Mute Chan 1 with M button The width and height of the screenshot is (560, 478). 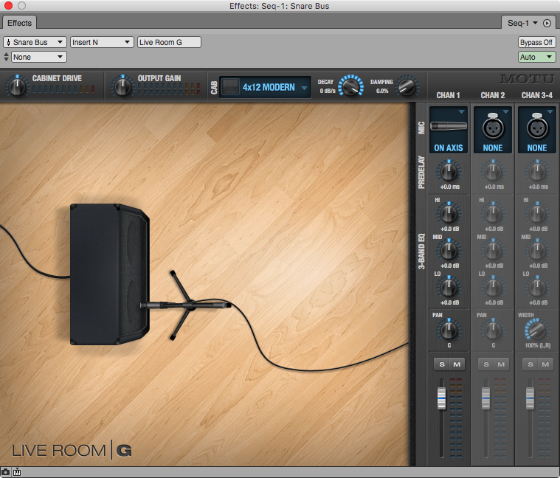[457, 364]
